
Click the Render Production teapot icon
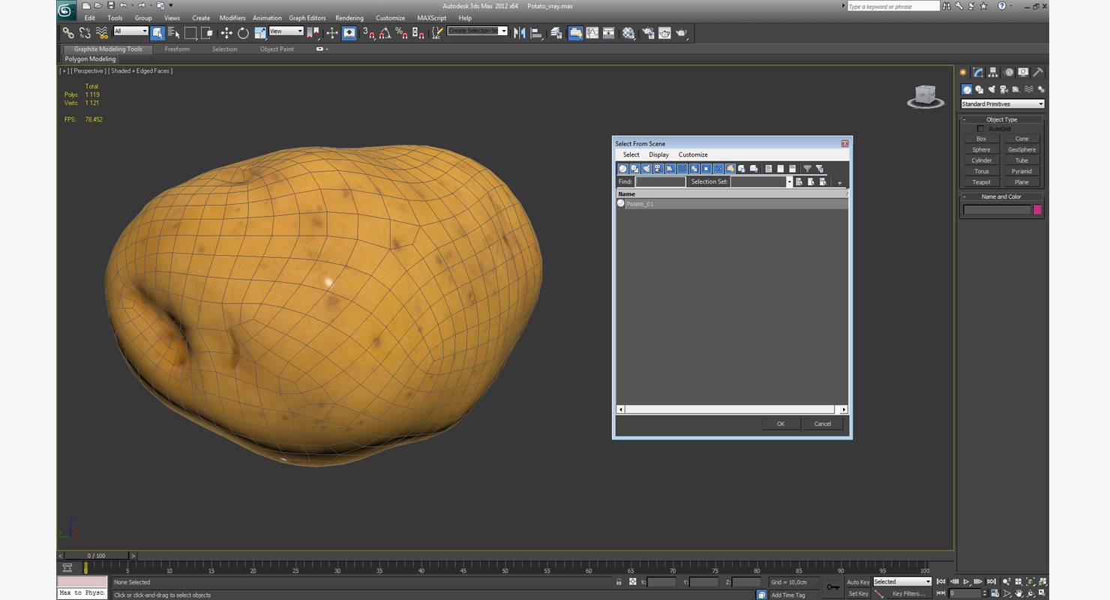point(682,33)
